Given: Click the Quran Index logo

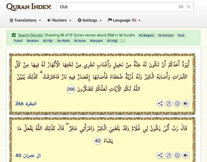Looking at the screenshot, I should pos(29,7).
